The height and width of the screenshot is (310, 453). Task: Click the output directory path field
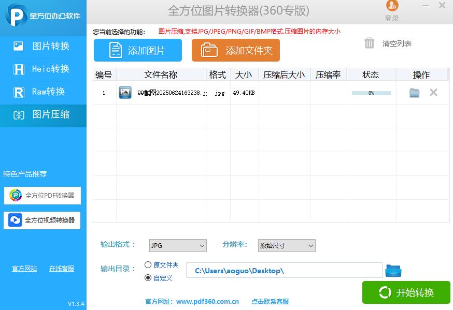[x=284, y=270]
